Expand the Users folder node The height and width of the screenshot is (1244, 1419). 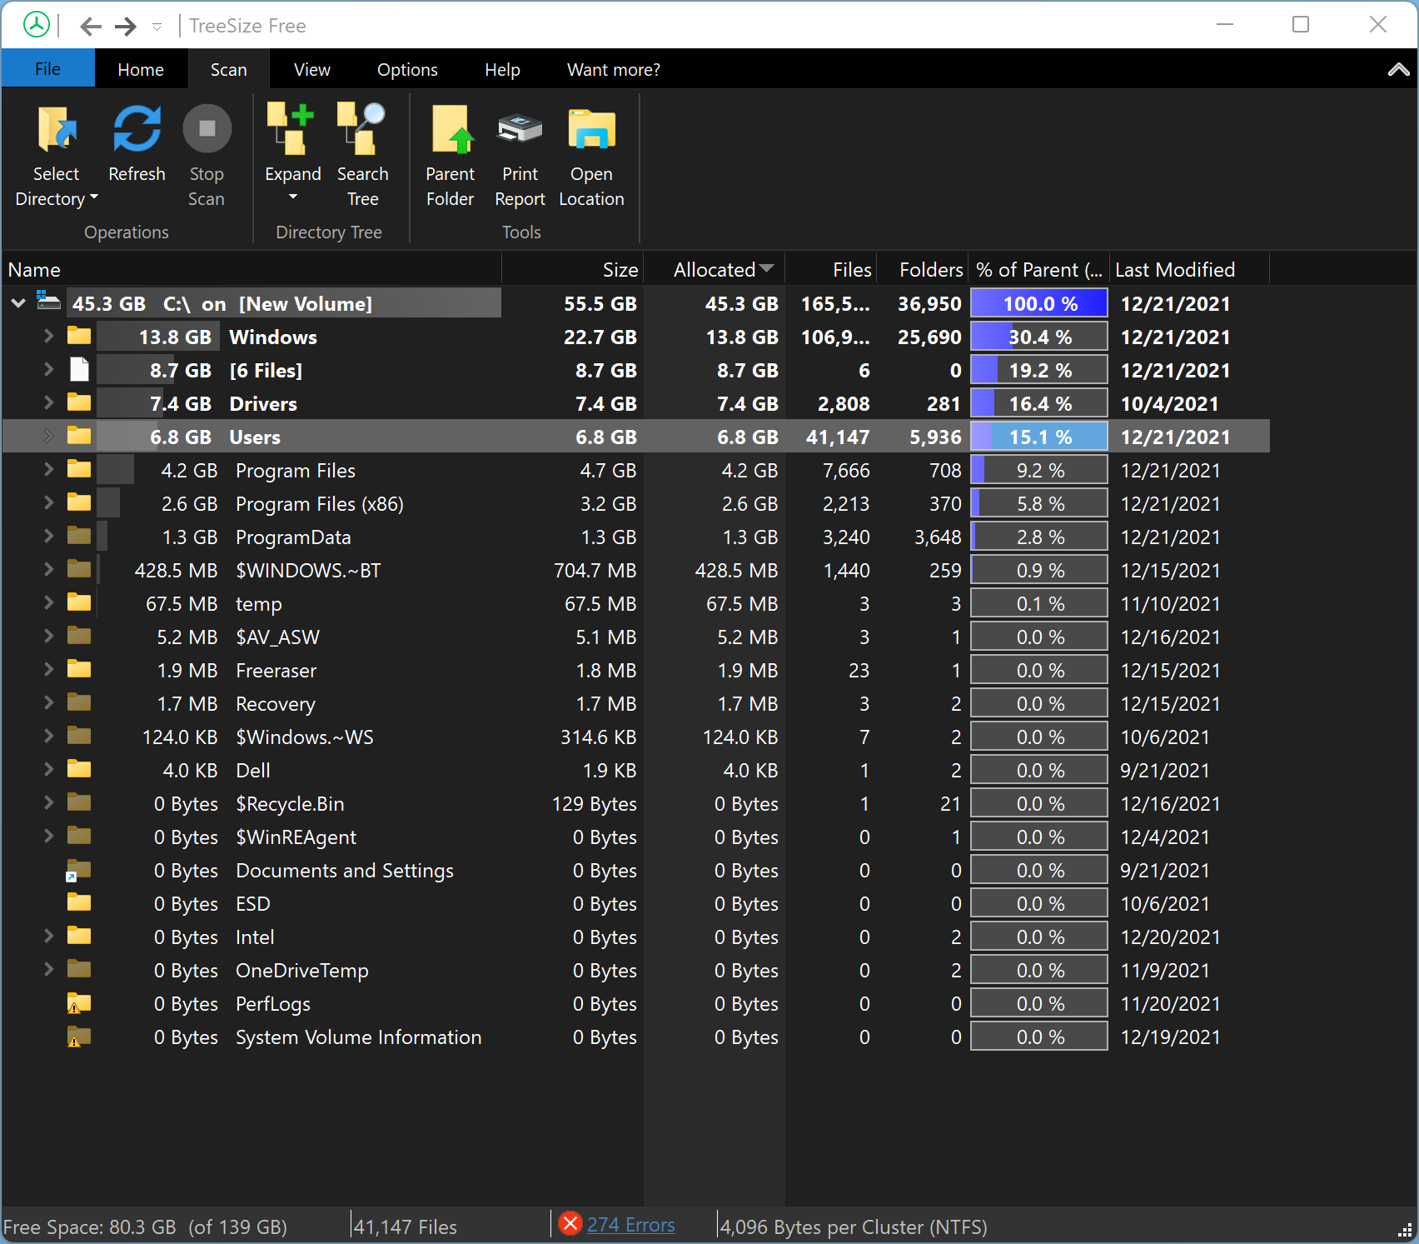(x=48, y=436)
